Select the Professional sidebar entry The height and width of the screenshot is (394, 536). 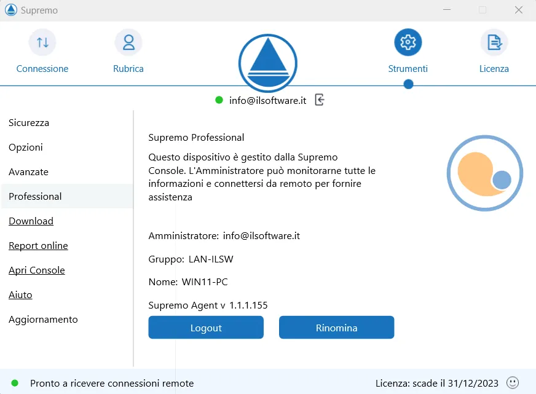34,196
